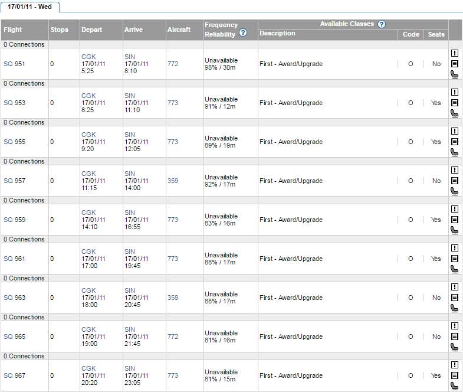Screen dimensions: 463x392
Task: Click the alert icon for flight SQ 965
Action: click(455, 326)
